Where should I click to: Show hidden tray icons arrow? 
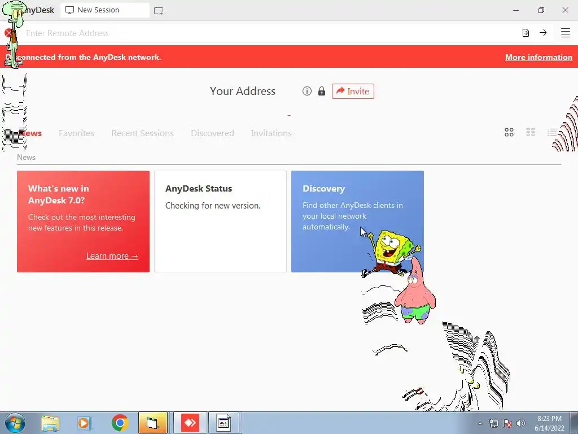pos(480,424)
